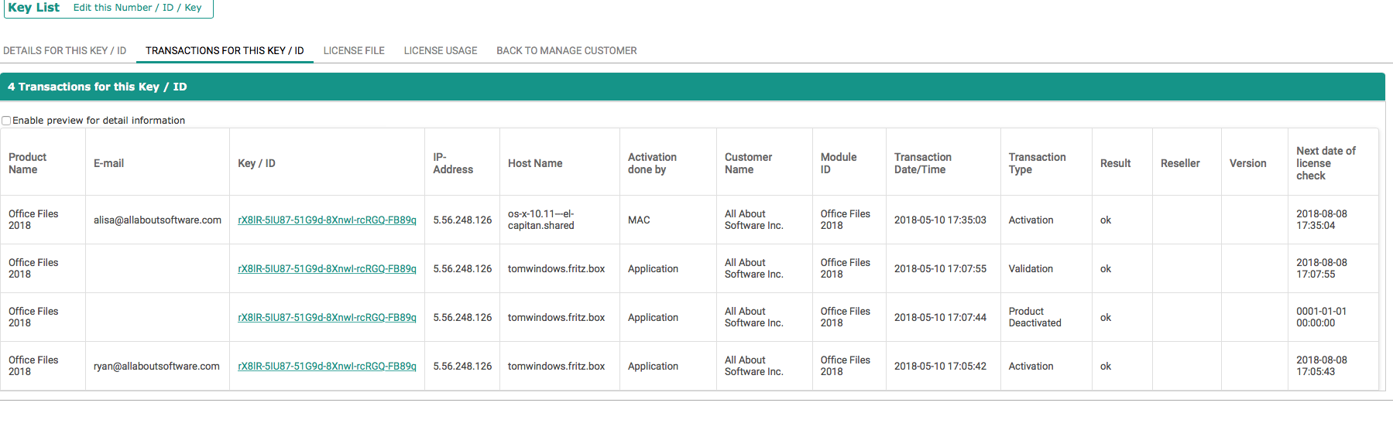Open key link in ryan@allaboutsoftware.com row

tap(327, 367)
